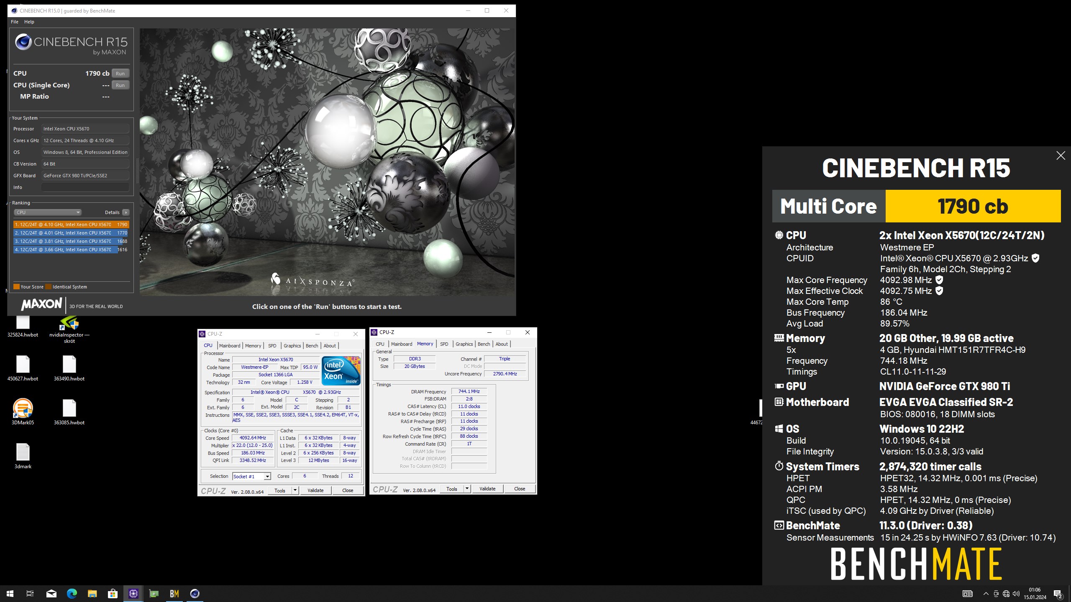Switch to CPU-Z taskbar icon
Screen dimensions: 1071x602
(133, 593)
